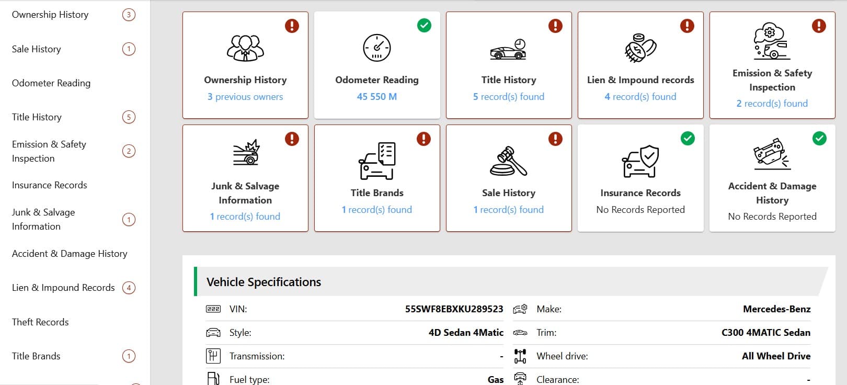Viewport: 847px width, 385px height.
Task: Open the '3 previous owners' link
Action: pos(245,97)
